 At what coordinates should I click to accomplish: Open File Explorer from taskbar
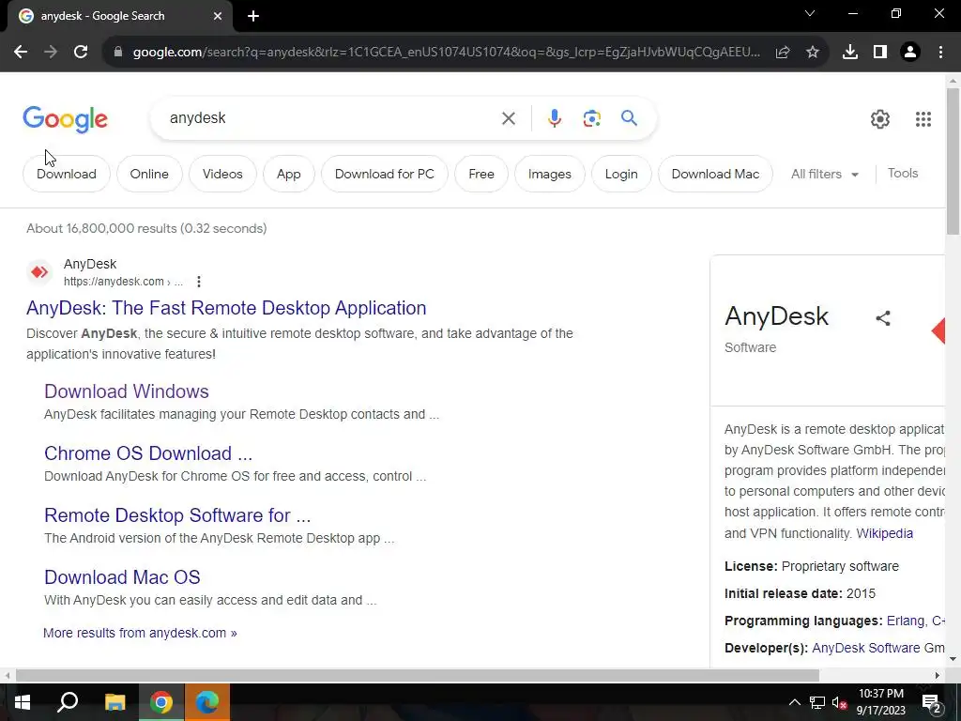[114, 702]
